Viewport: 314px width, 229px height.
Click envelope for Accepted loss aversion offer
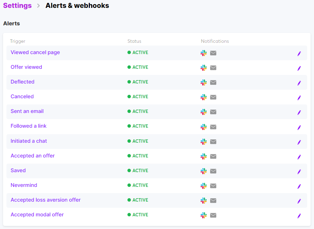(x=213, y=201)
